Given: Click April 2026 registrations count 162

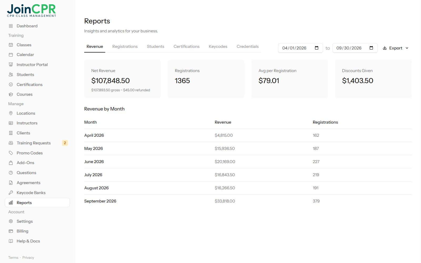Looking at the screenshot, I should pos(316,135).
